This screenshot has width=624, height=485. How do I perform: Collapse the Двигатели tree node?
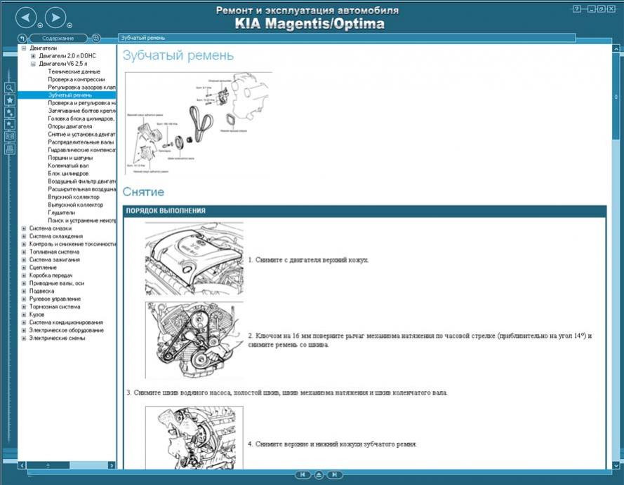click(x=24, y=48)
